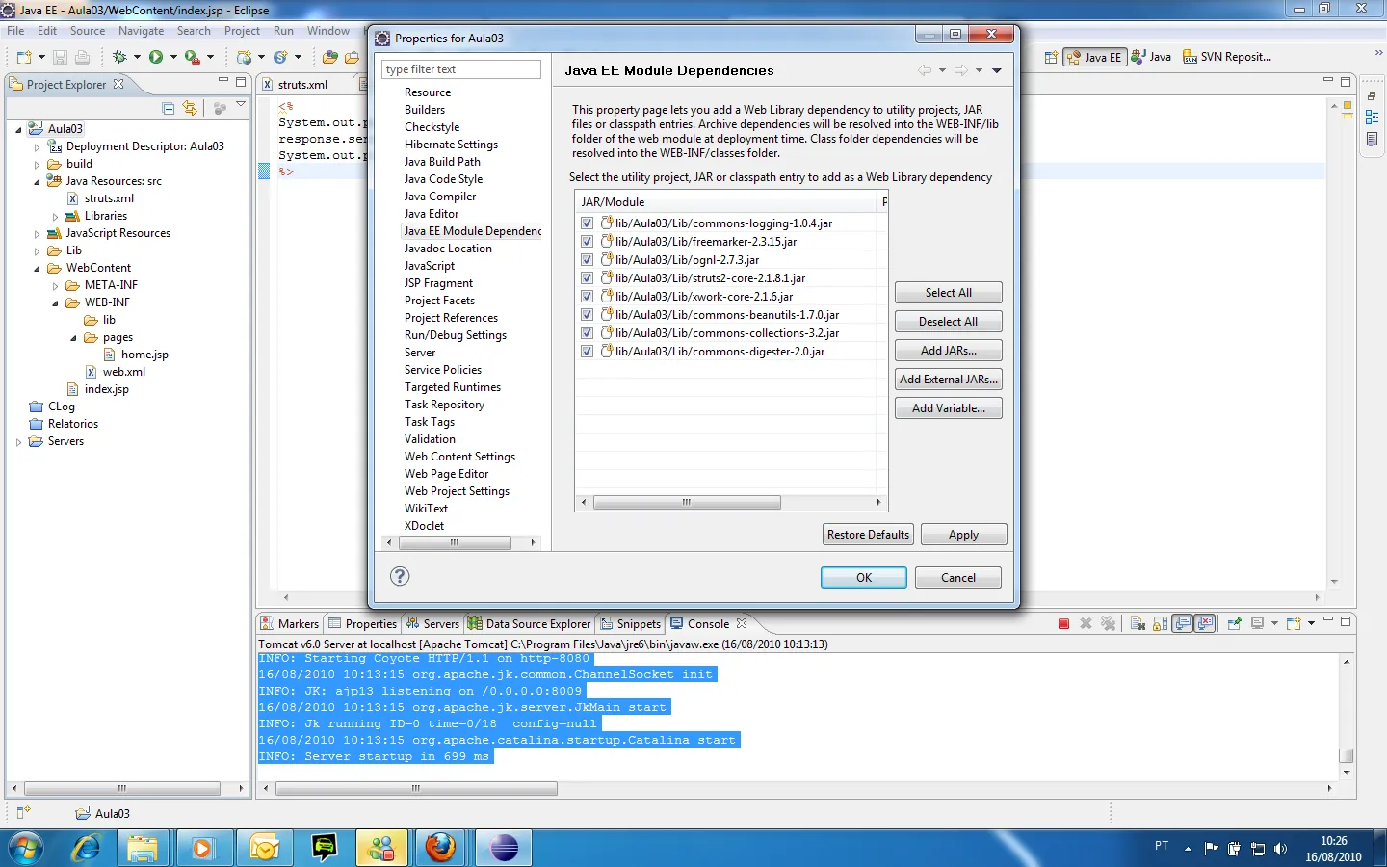Expand the build folder in Project Explorer
1387x867 pixels.
pos(37,164)
